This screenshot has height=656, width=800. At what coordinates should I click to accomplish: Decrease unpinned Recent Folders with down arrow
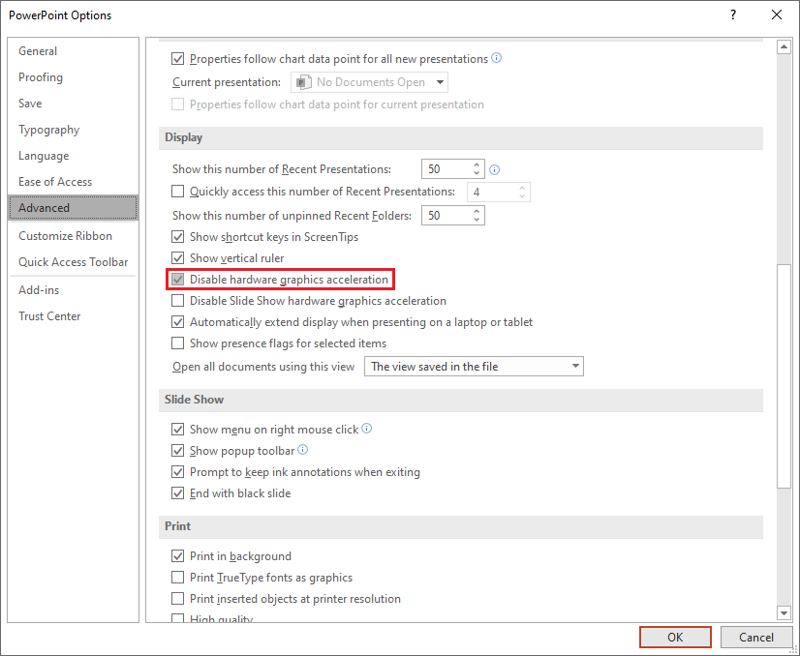pyautogui.click(x=477, y=220)
